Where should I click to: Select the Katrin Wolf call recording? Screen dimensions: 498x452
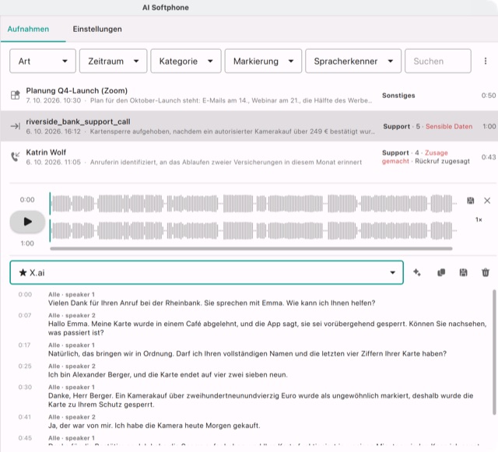coord(249,157)
